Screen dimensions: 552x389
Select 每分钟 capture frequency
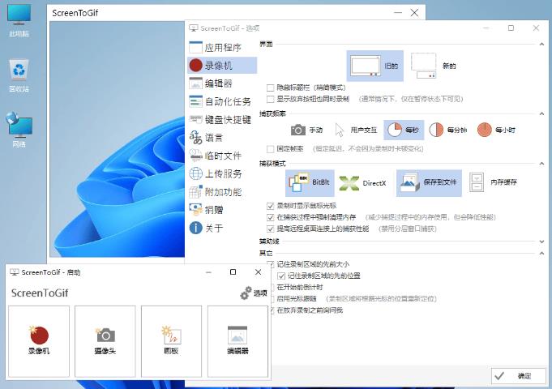tap(448, 130)
